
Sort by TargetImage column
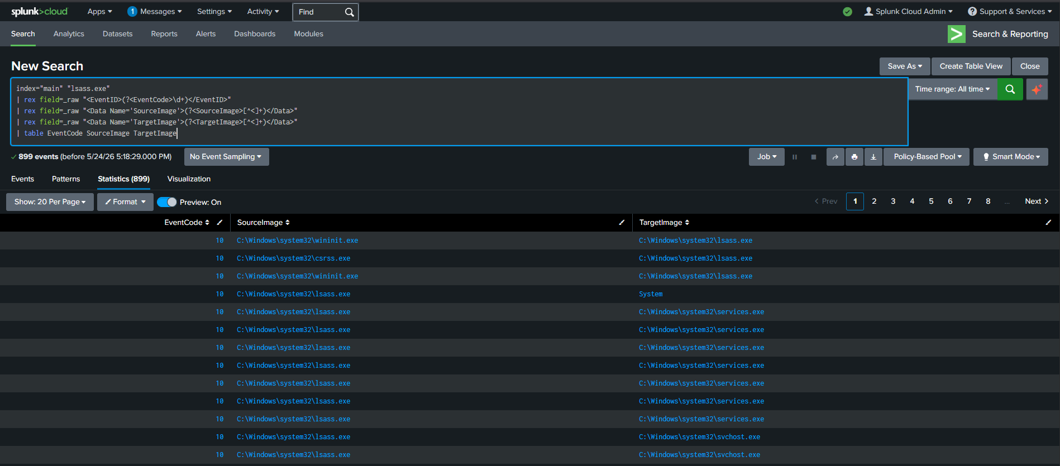coord(664,222)
